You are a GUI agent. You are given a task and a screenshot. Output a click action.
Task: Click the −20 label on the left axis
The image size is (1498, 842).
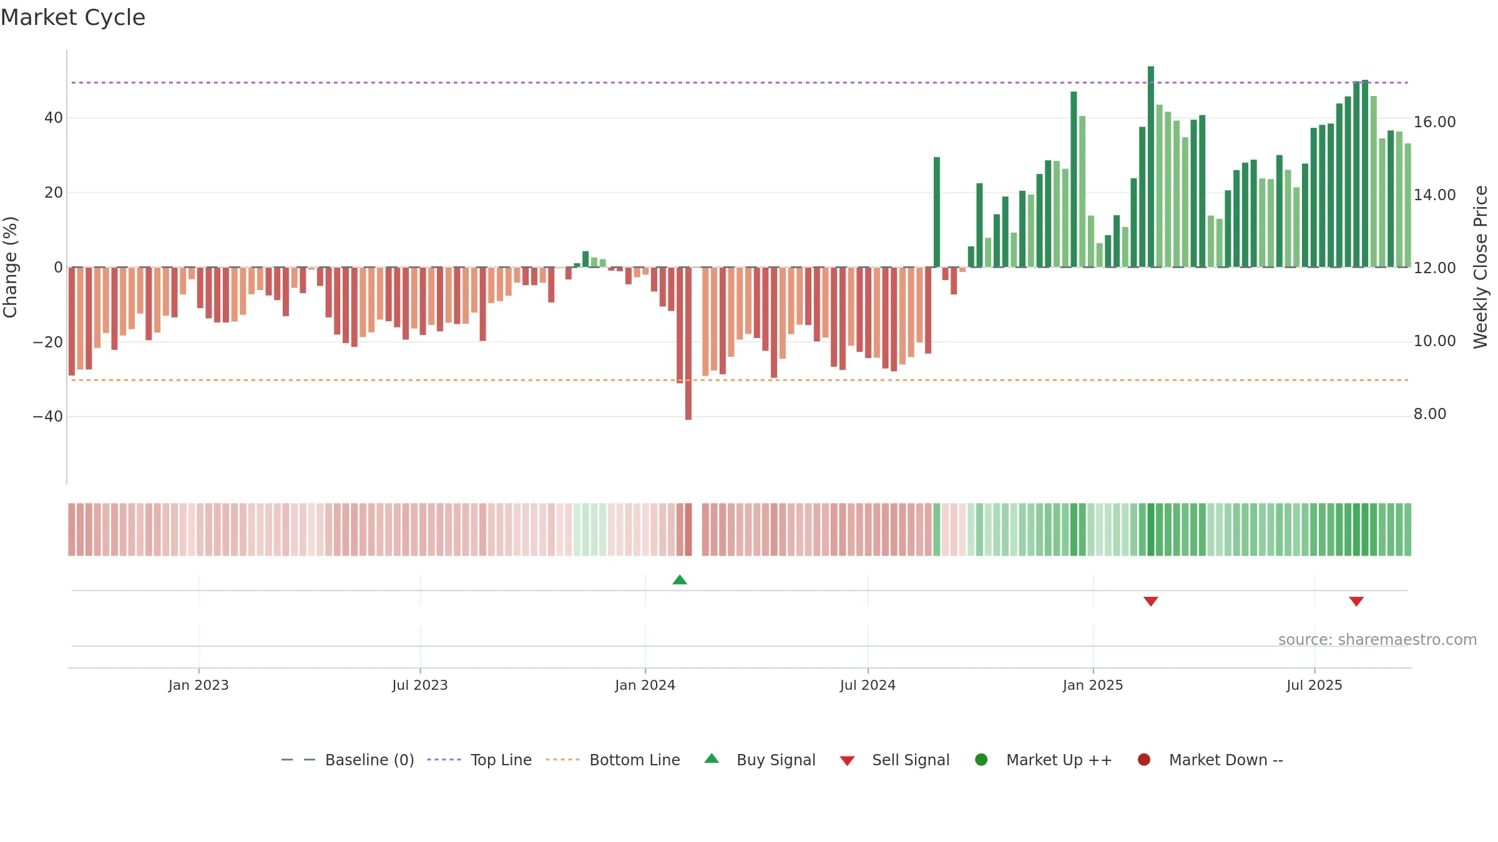click(x=48, y=342)
